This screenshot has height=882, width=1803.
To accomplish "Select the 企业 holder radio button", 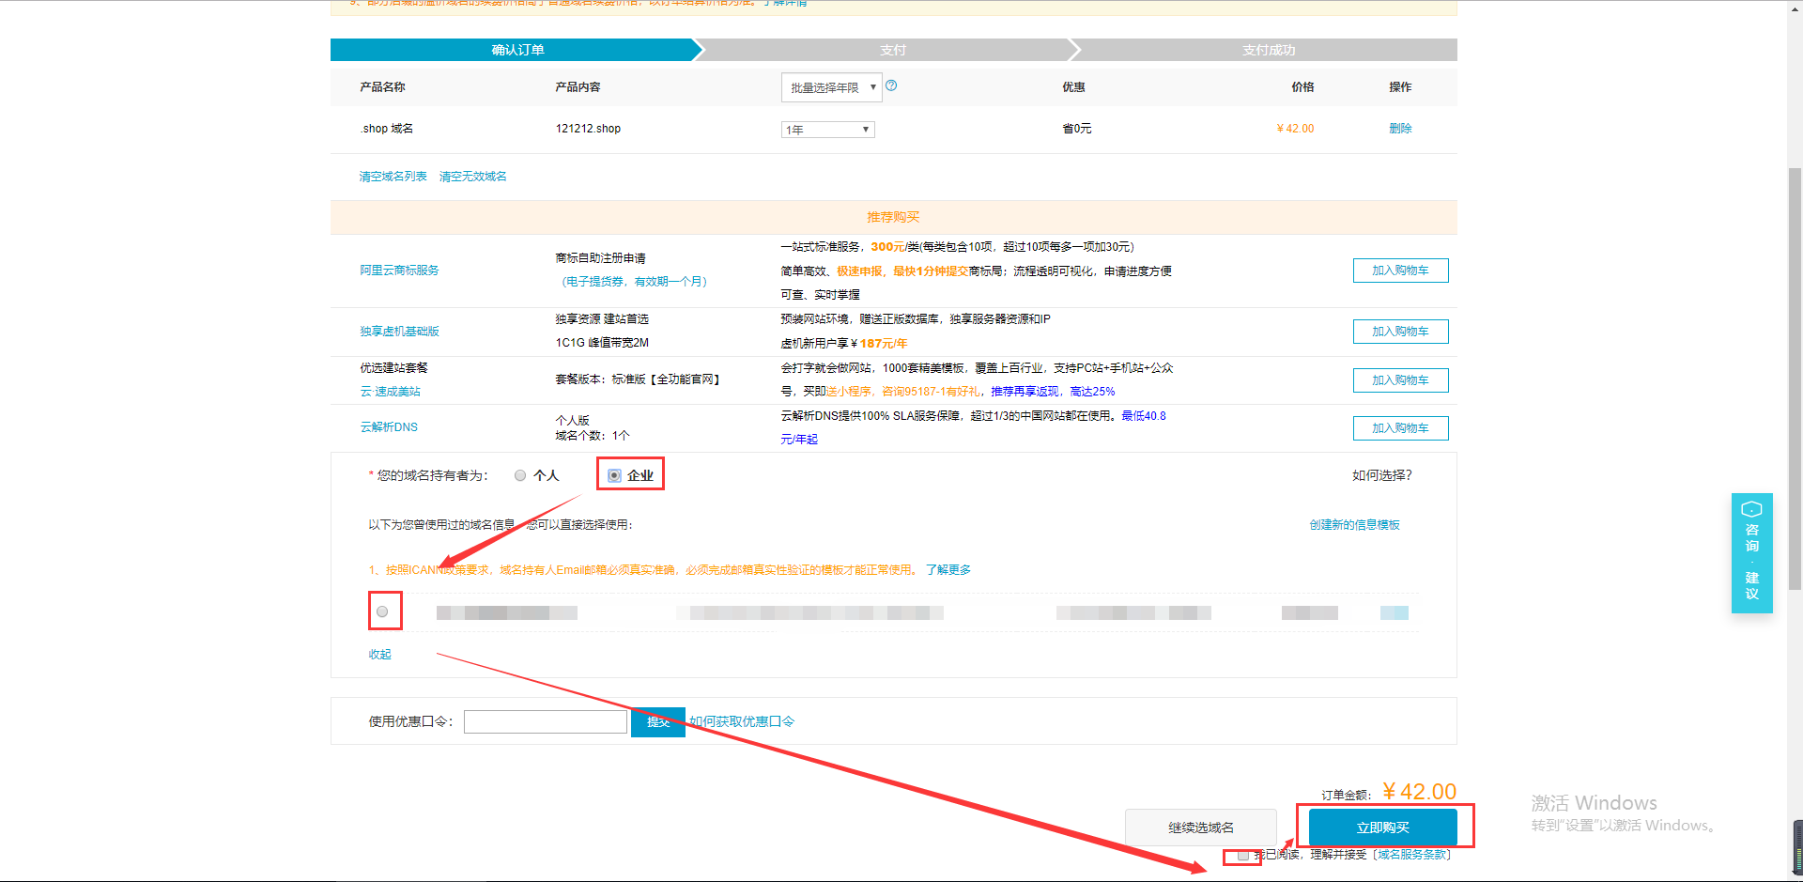I will pyautogui.click(x=614, y=475).
